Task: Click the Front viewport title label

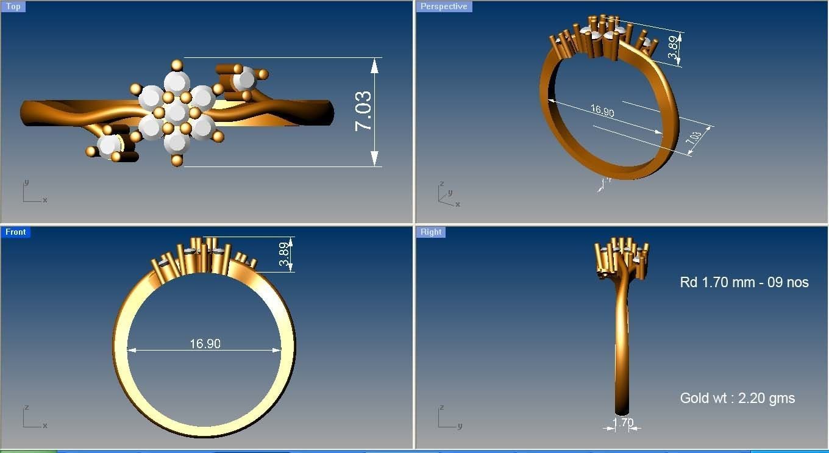Action: coord(15,232)
